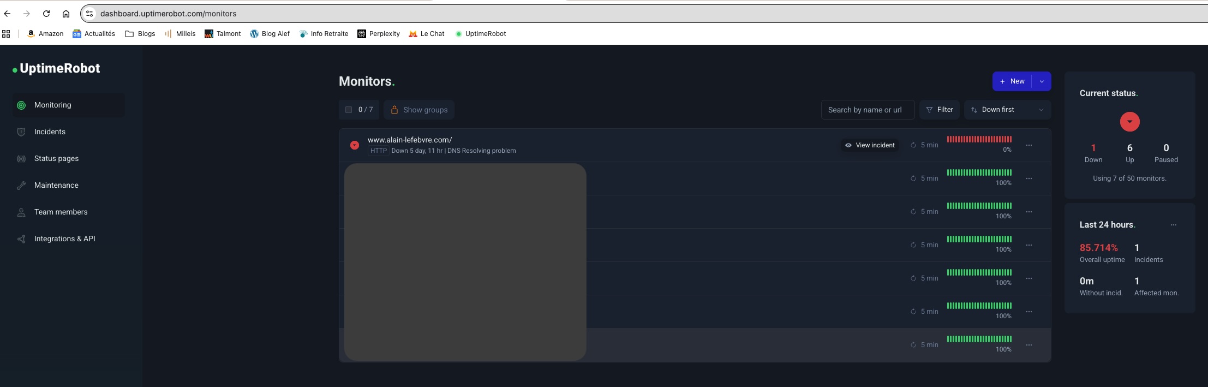Click the Search by name or url field
This screenshot has height=387, width=1208.
pyautogui.click(x=868, y=110)
